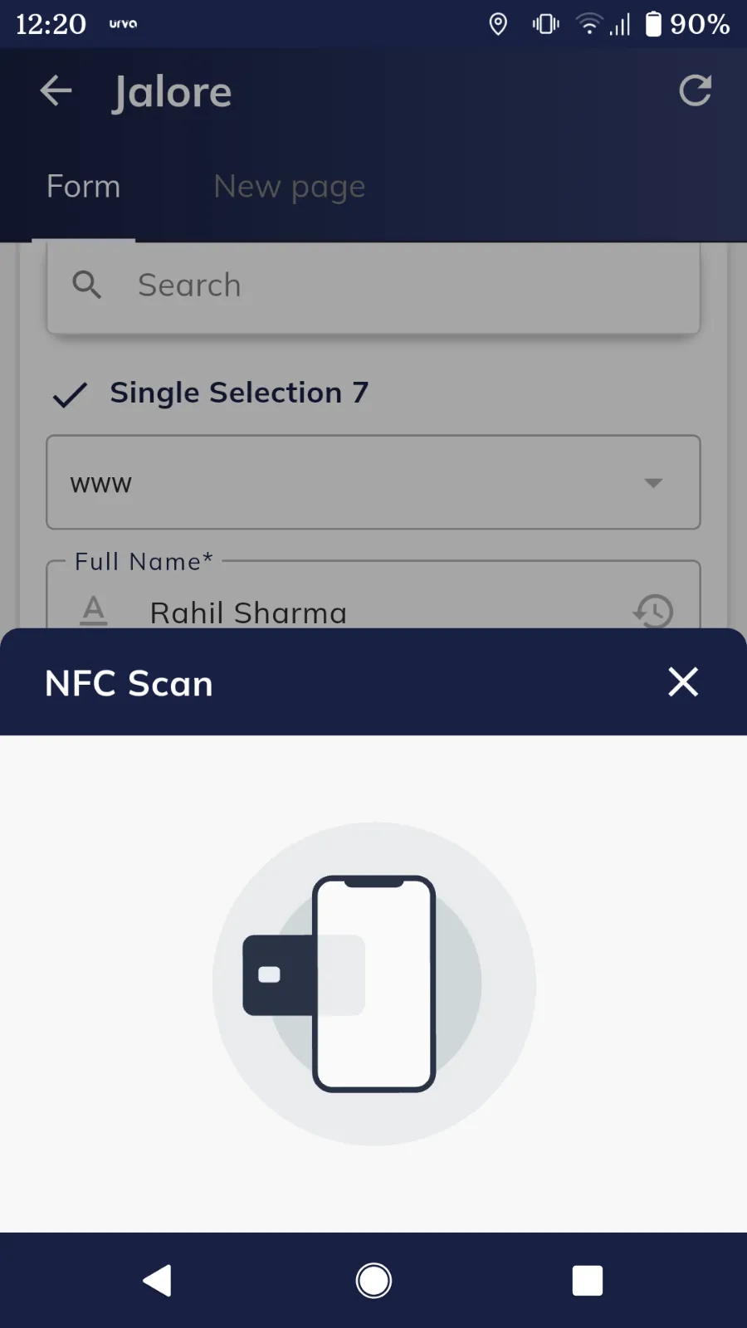Screen dimensions: 747x1328
Task: Tap the text format icon beside Rahil Sharma
Action: 94,611
